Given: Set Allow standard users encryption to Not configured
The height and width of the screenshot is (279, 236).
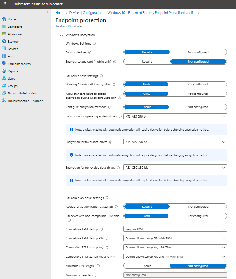Looking at the screenshot, I should tap(197, 94).
